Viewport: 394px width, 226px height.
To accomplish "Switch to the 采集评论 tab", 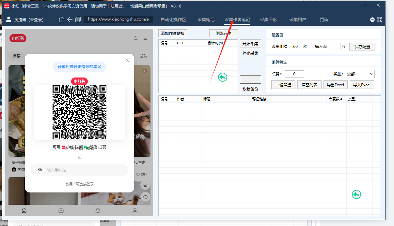I will tap(268, 20).
